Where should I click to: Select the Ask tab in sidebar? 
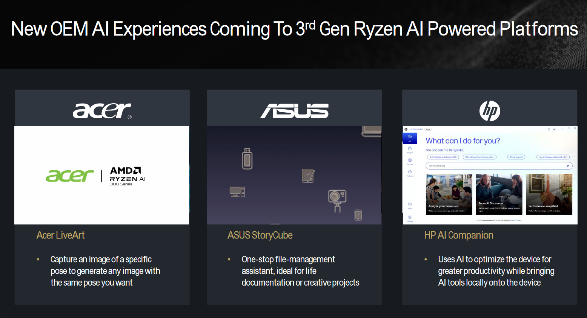(x=410, y=138)
